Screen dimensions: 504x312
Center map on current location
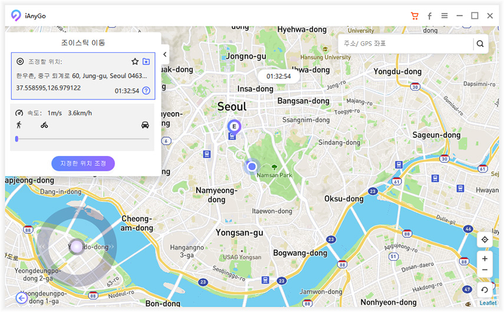click(485, 240)
